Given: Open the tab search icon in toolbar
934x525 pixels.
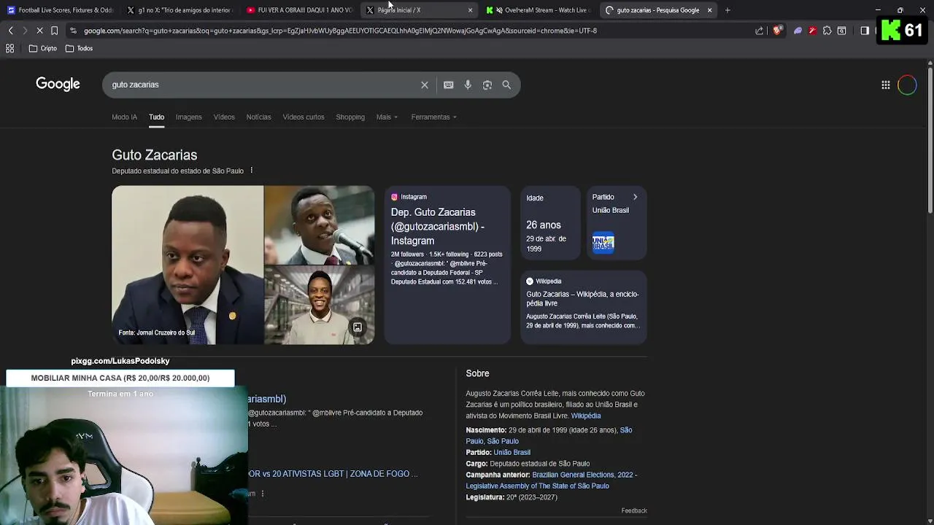Looking at the screenshot, I should tap(841, 31).
